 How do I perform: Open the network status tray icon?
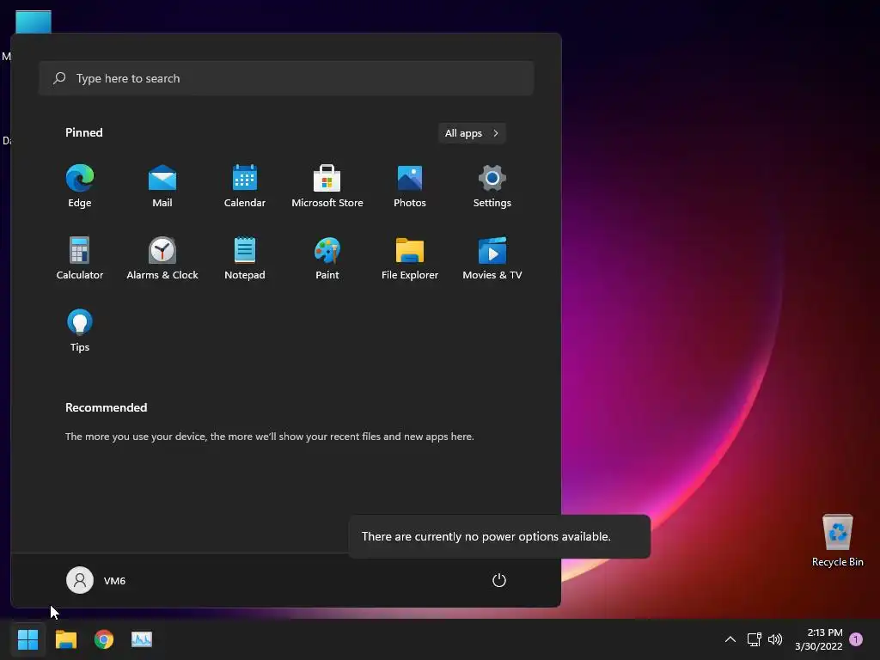pos(754,639)
